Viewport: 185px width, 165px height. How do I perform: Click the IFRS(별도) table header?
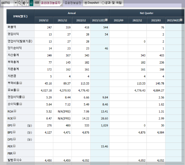click(20, 16)
